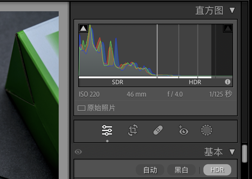
Task: Enable the 原始照片 checkbox
Action: pos(81,108)
